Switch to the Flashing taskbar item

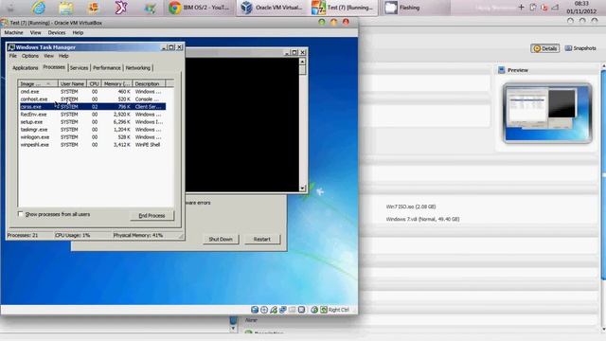pyautogui.click(x=415, y=8)
